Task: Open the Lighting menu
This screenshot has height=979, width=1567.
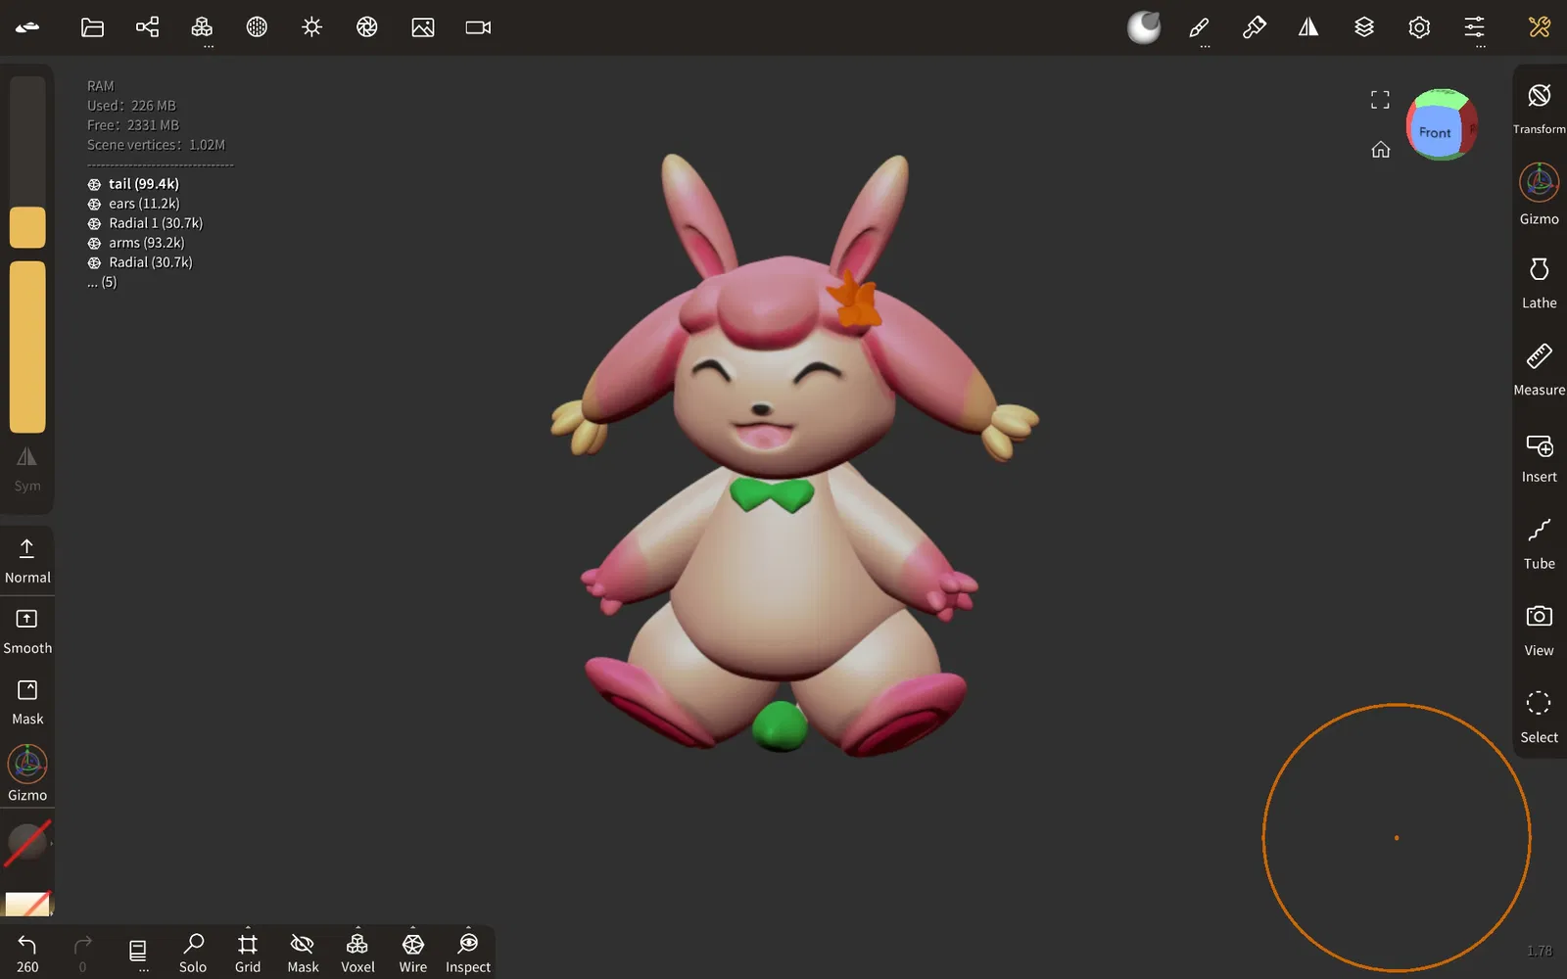Action: click(x=312, y=27)
